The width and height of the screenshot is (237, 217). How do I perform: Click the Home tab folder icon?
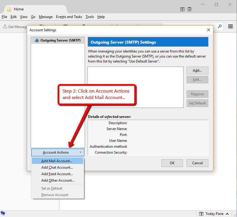click(x=9, y=9)
